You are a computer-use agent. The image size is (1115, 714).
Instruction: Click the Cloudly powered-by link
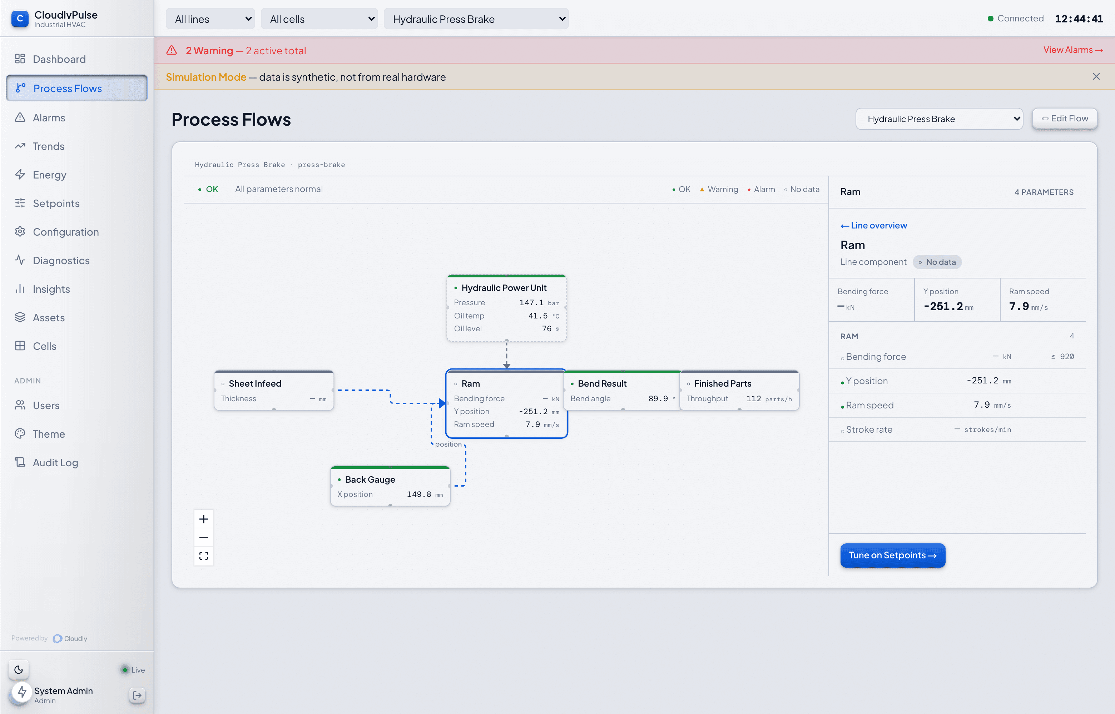[x=70, y=638]
